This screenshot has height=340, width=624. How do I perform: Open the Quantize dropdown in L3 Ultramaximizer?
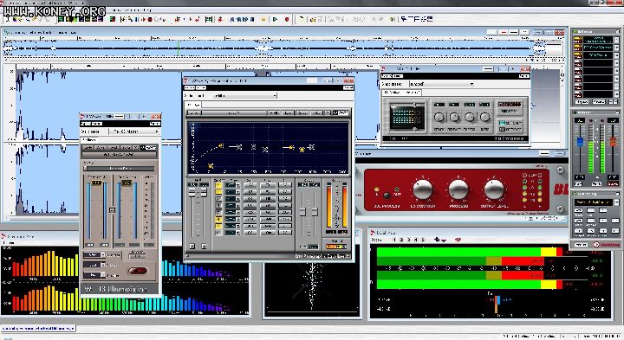[x=94, y=254]
